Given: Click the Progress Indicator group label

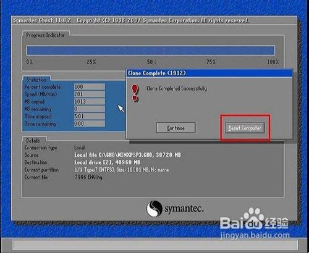Looking at the screenshot, I should (46, 35).
